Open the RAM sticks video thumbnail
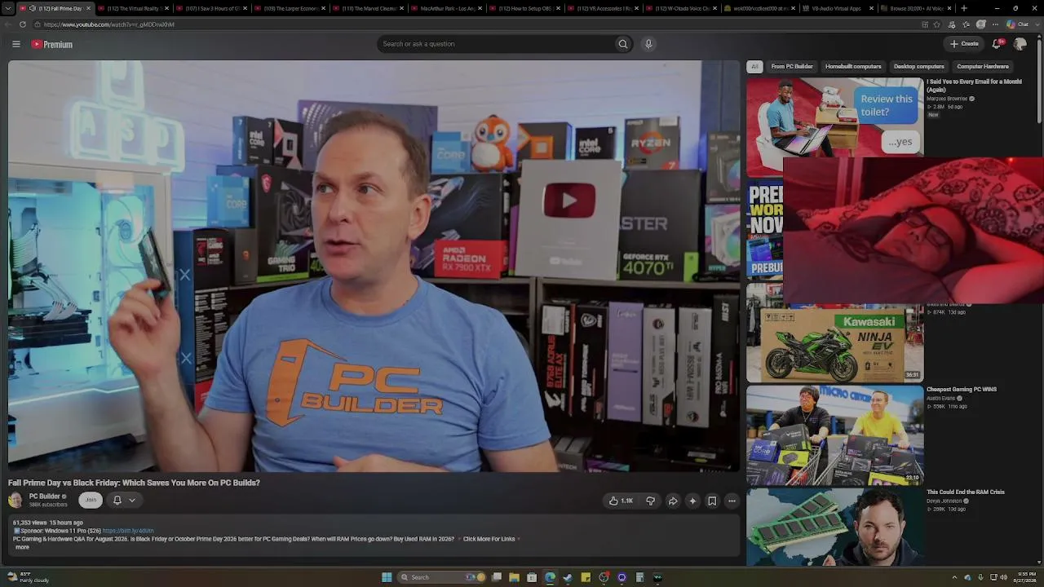 (835, 527)
